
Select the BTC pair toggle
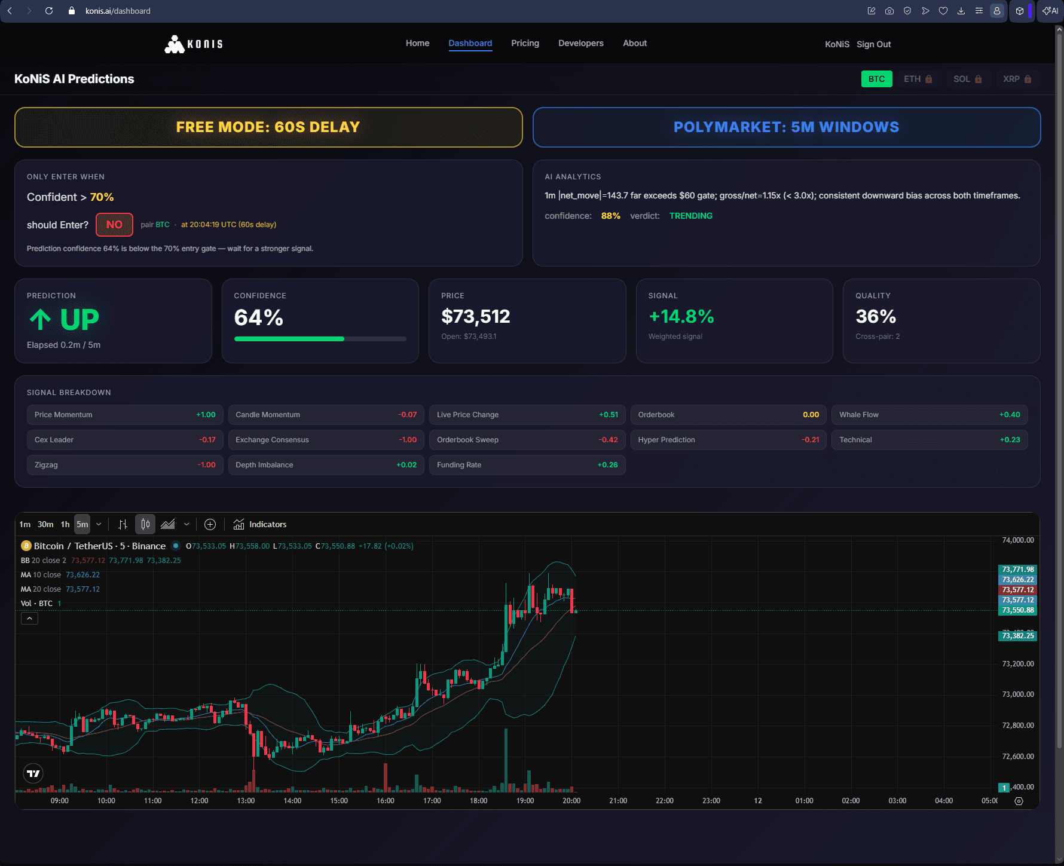[x=876, y=79]
